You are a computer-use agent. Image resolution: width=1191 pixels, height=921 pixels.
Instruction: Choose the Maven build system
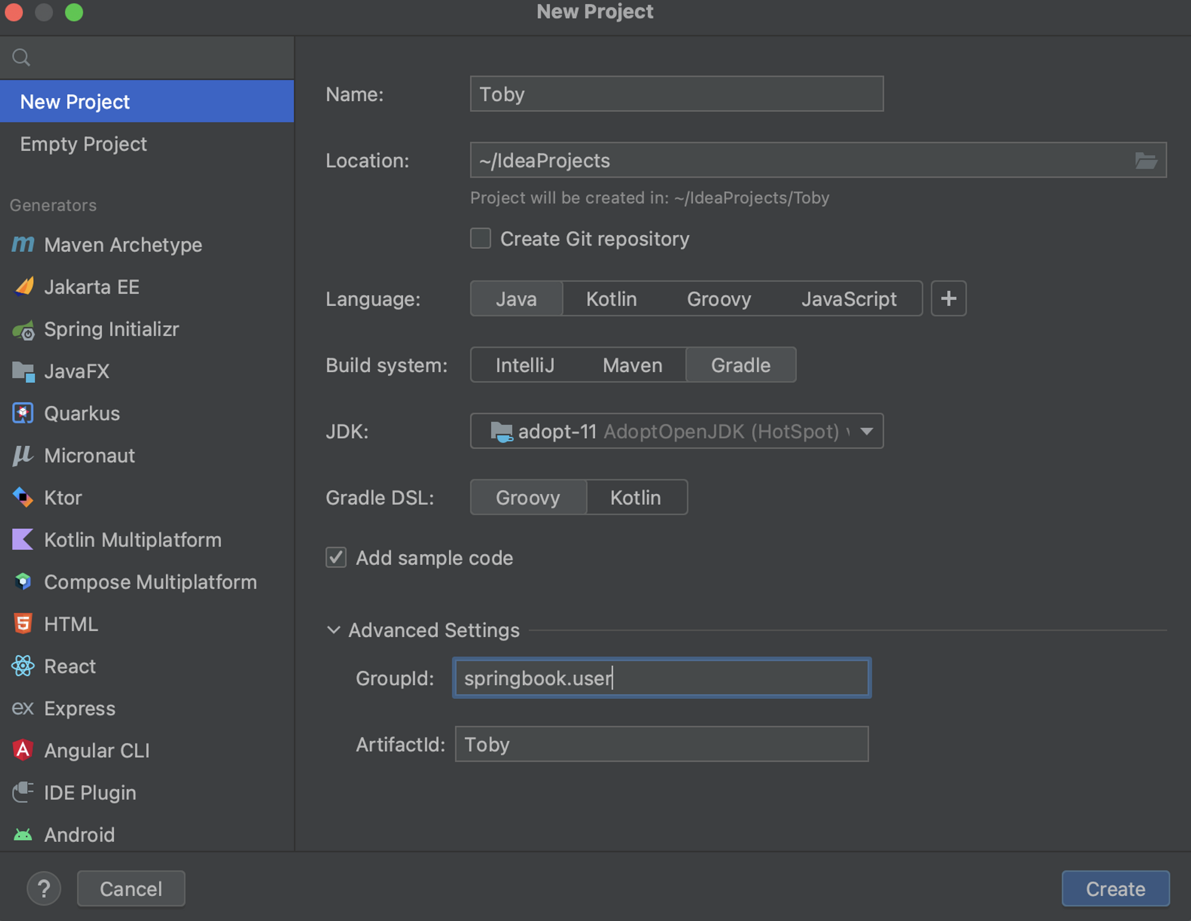click(x=632, y=365)
